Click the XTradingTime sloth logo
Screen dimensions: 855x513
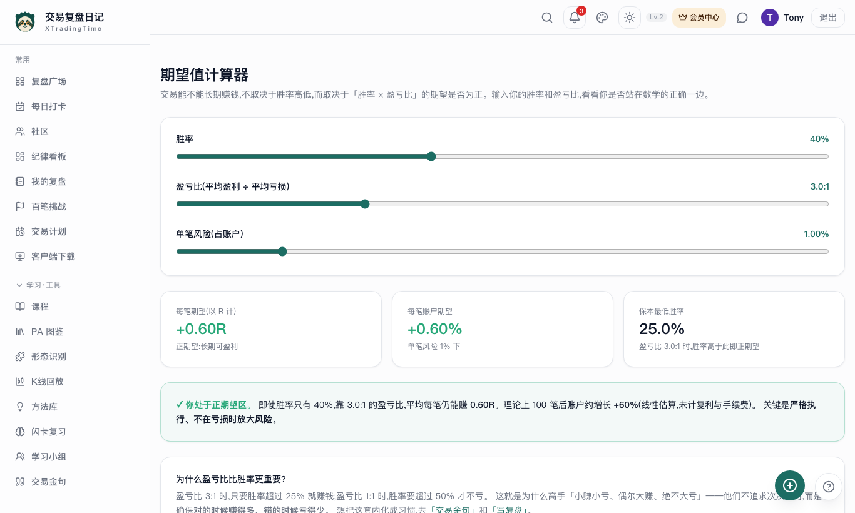(25, 21)
